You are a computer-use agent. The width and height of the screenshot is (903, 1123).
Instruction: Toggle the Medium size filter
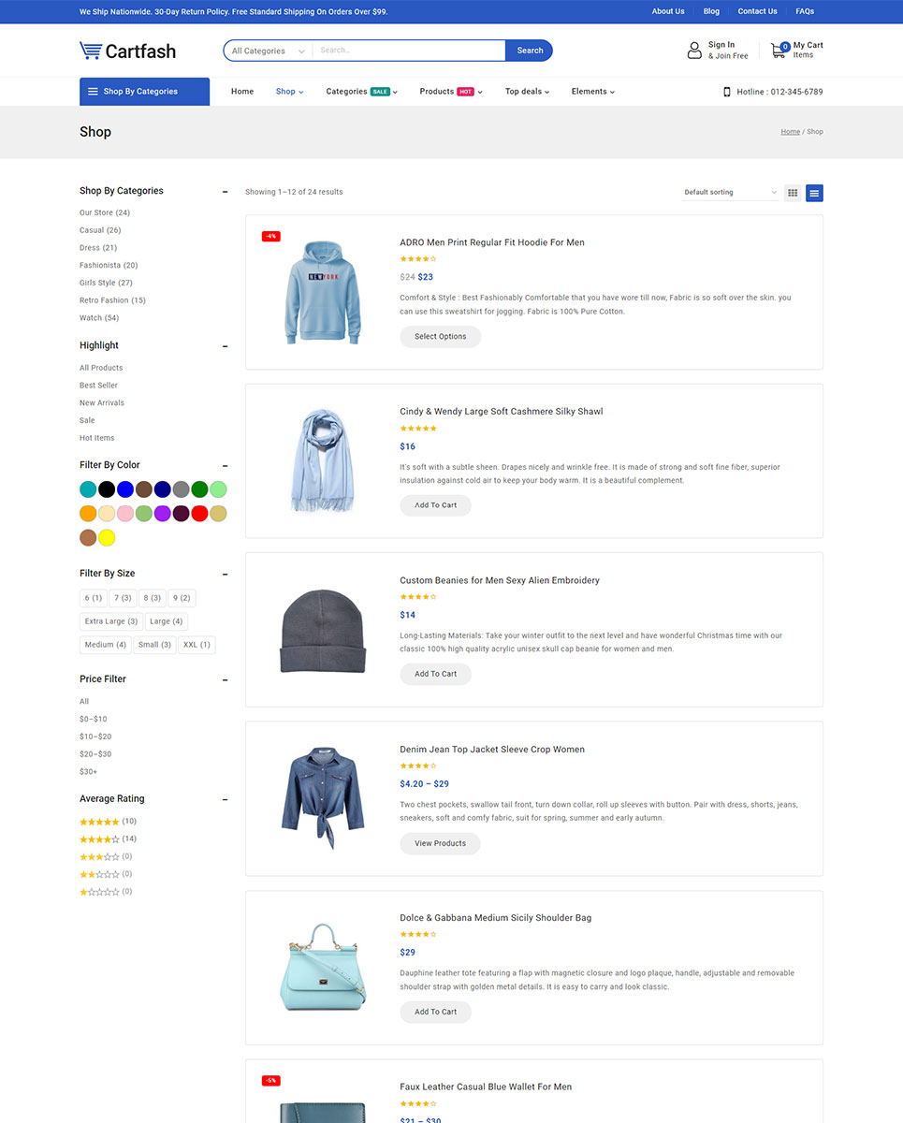tap(105, 645)
